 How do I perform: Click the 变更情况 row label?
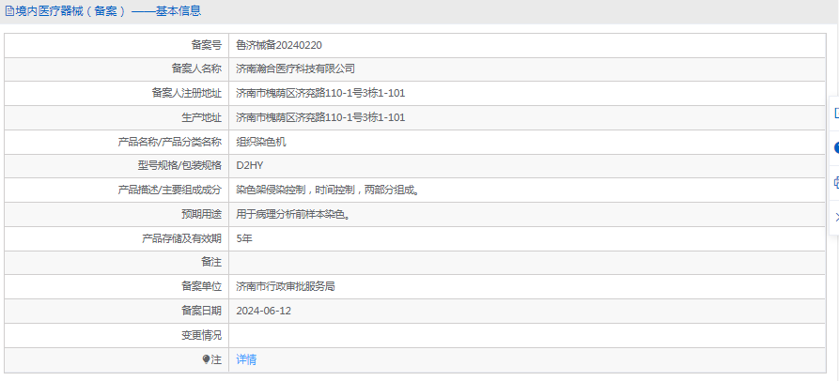point(201,336)
